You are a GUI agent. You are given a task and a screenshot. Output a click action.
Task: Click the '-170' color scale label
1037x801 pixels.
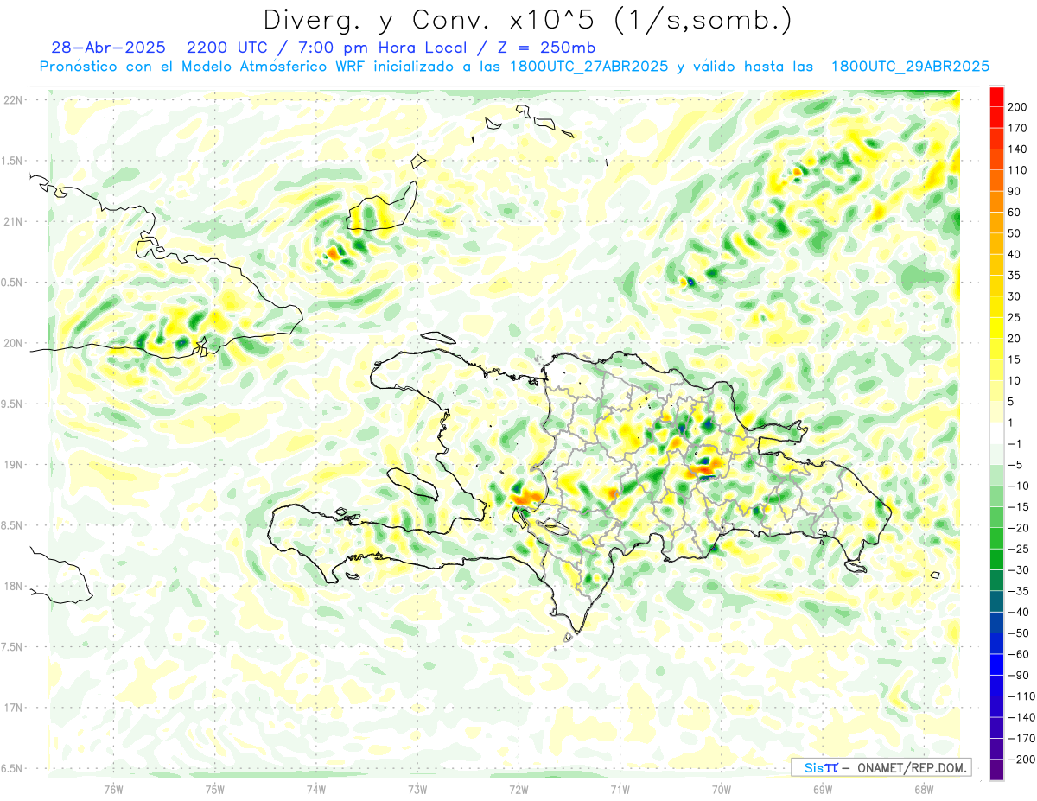tap(1021, 739)
